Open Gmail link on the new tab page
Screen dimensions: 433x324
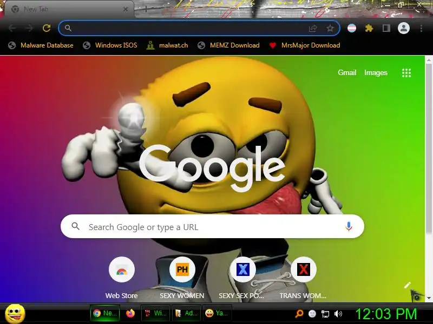point(347,72)
